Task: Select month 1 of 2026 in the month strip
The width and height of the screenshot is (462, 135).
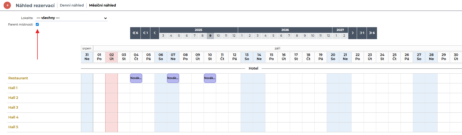Action: [x=242, y=36]
